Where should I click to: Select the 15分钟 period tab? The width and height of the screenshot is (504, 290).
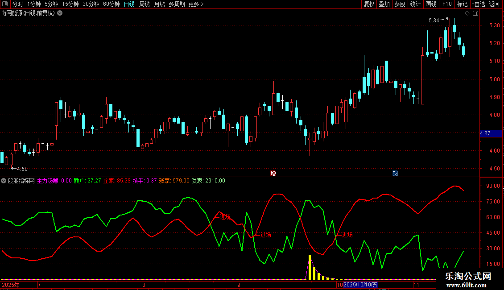[70, 4]
